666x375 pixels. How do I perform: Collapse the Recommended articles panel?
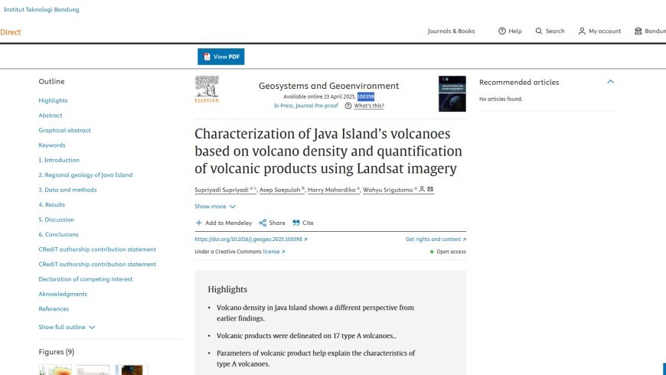point(610,82)
